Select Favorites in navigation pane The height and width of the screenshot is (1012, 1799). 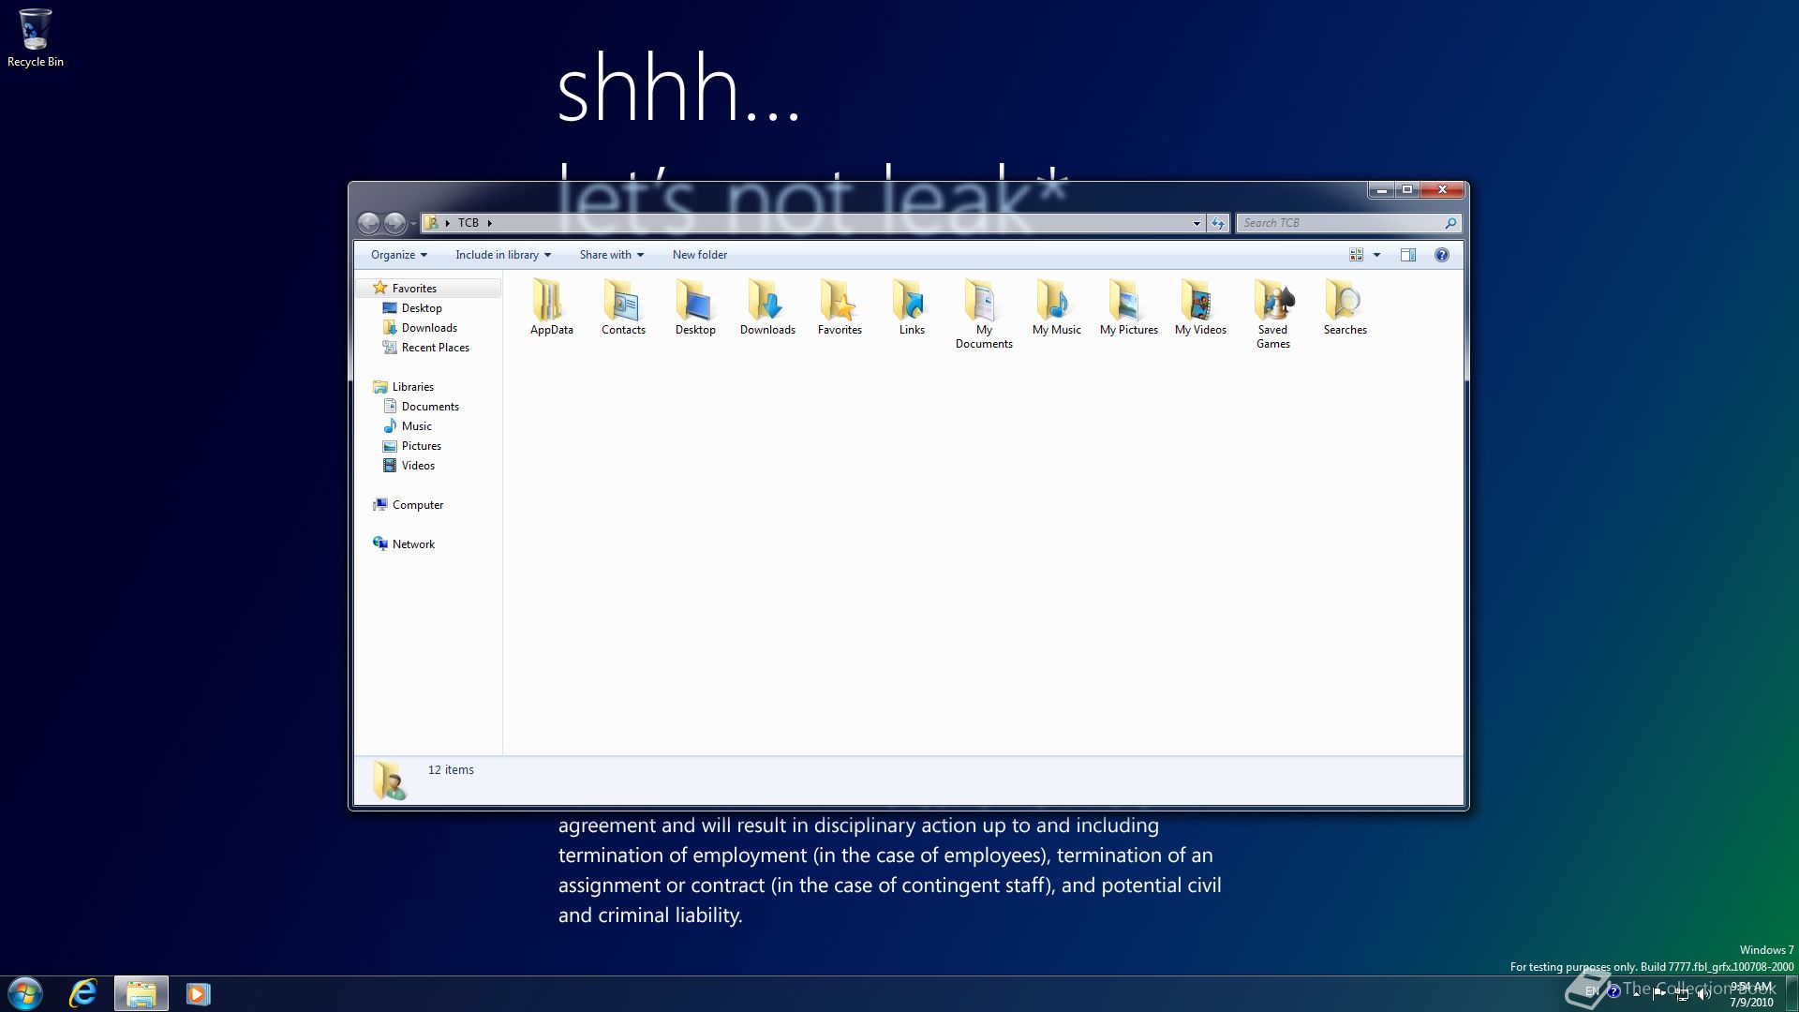coord(414,289)
